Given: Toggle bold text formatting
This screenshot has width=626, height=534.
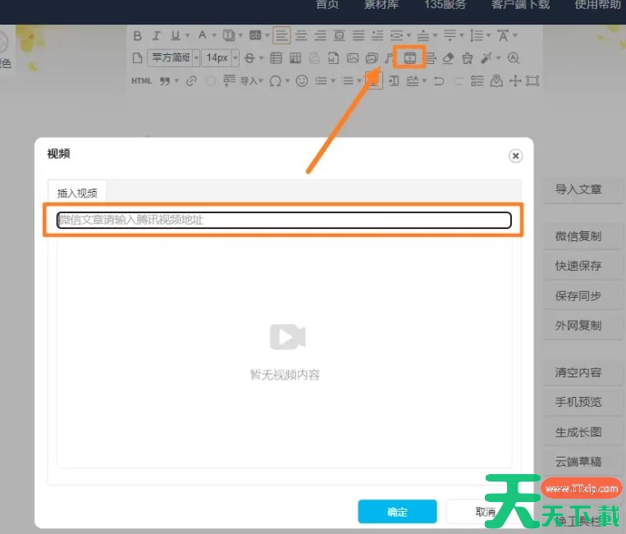Looking at the screenshot, I should click(x=137, y=35).
